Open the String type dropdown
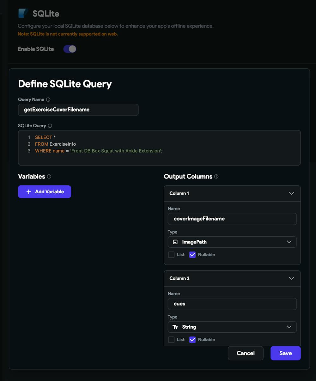Screen dimensions: 316x381 (232, 327)
